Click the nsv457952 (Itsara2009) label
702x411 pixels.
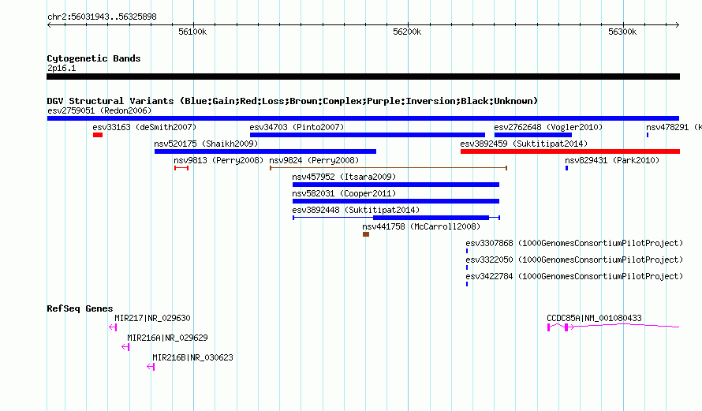click(x=344, y=177)
